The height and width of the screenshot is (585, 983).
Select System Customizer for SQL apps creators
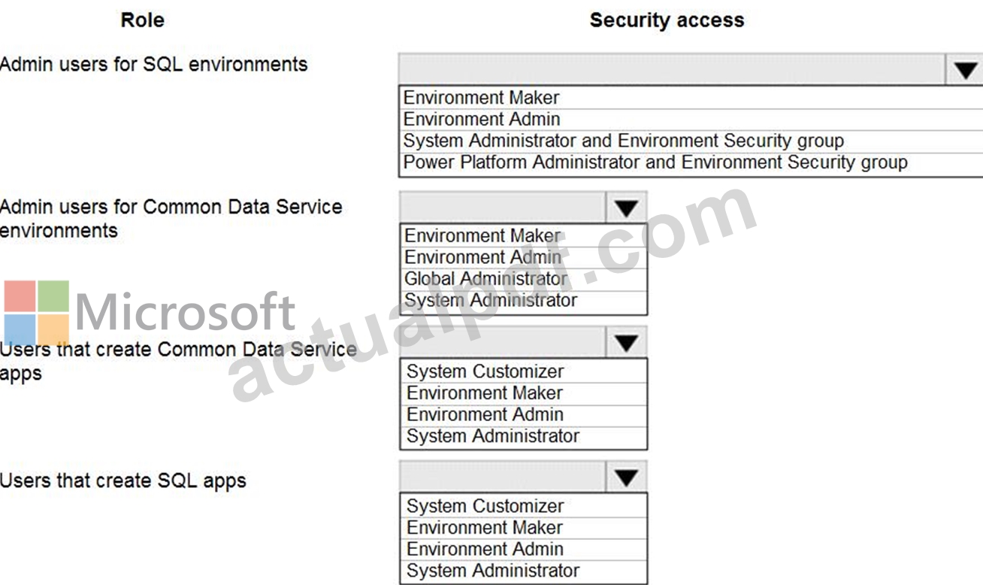pos(523,506)
